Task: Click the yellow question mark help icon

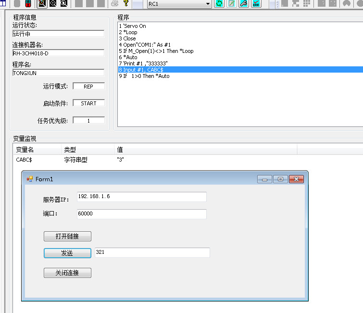Action: click(126, 4)
